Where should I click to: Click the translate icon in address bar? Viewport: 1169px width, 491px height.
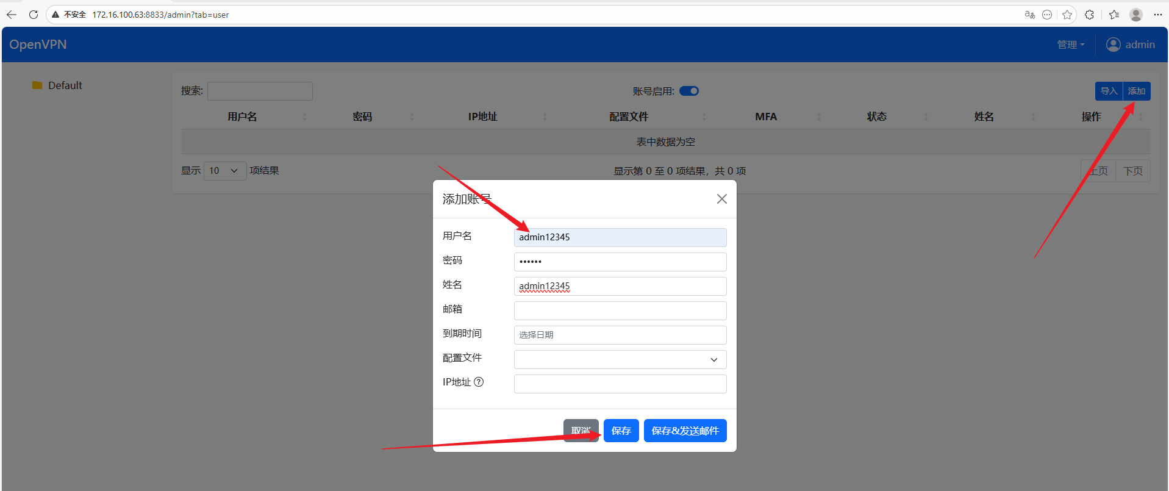pos(1029,15)
